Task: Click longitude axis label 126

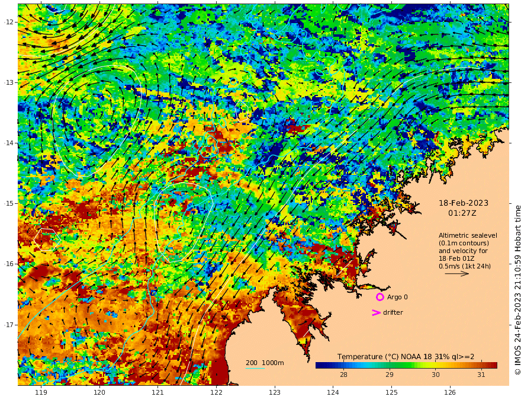Action: click(450, 393)
